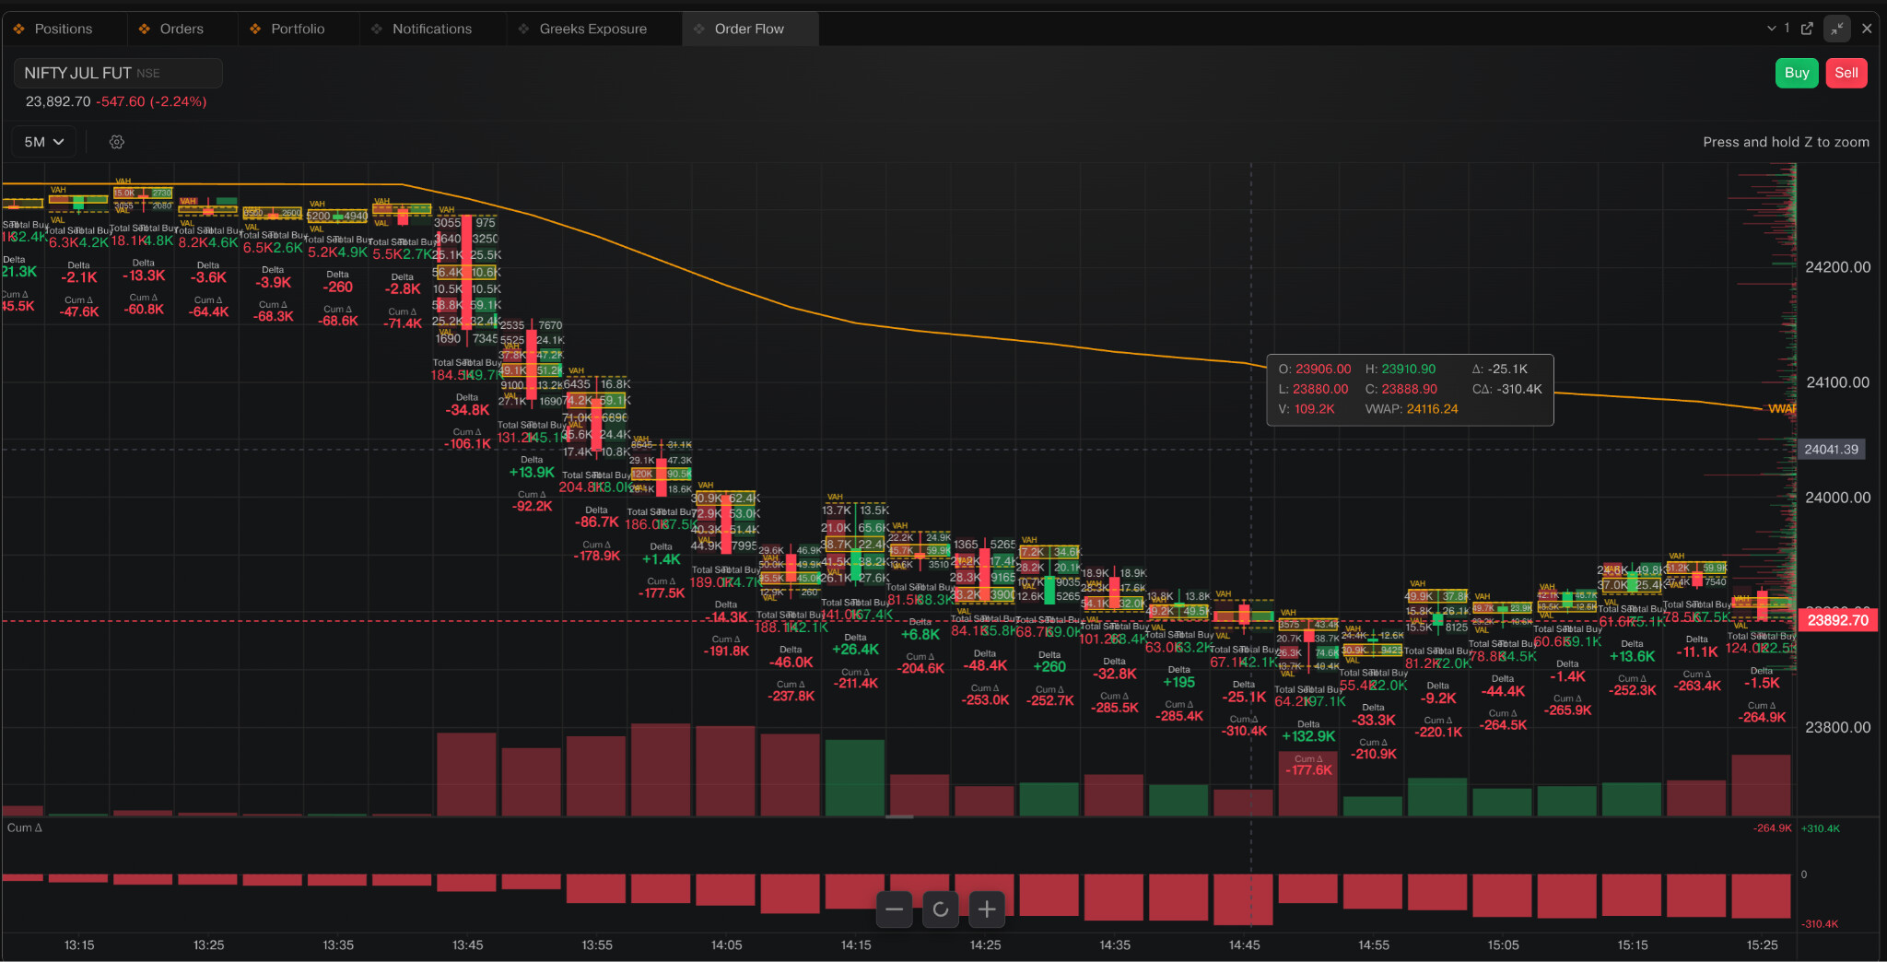Click the Positions tab icon

(x=18, y=29)
